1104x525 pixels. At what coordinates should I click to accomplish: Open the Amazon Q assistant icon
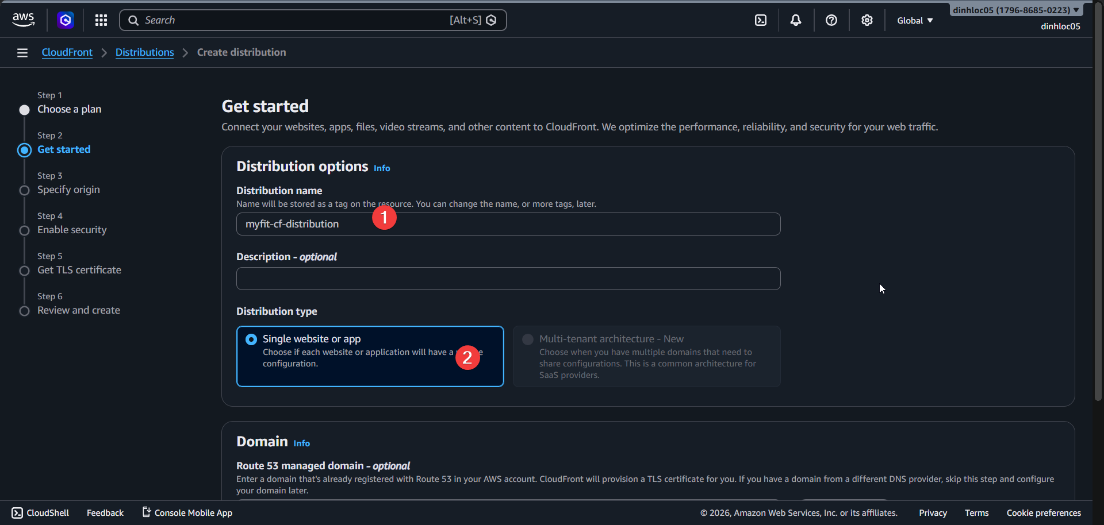[65, 20]
